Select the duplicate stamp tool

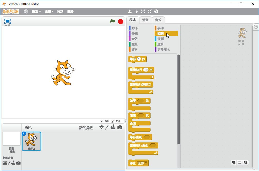(x=130, y=11)
